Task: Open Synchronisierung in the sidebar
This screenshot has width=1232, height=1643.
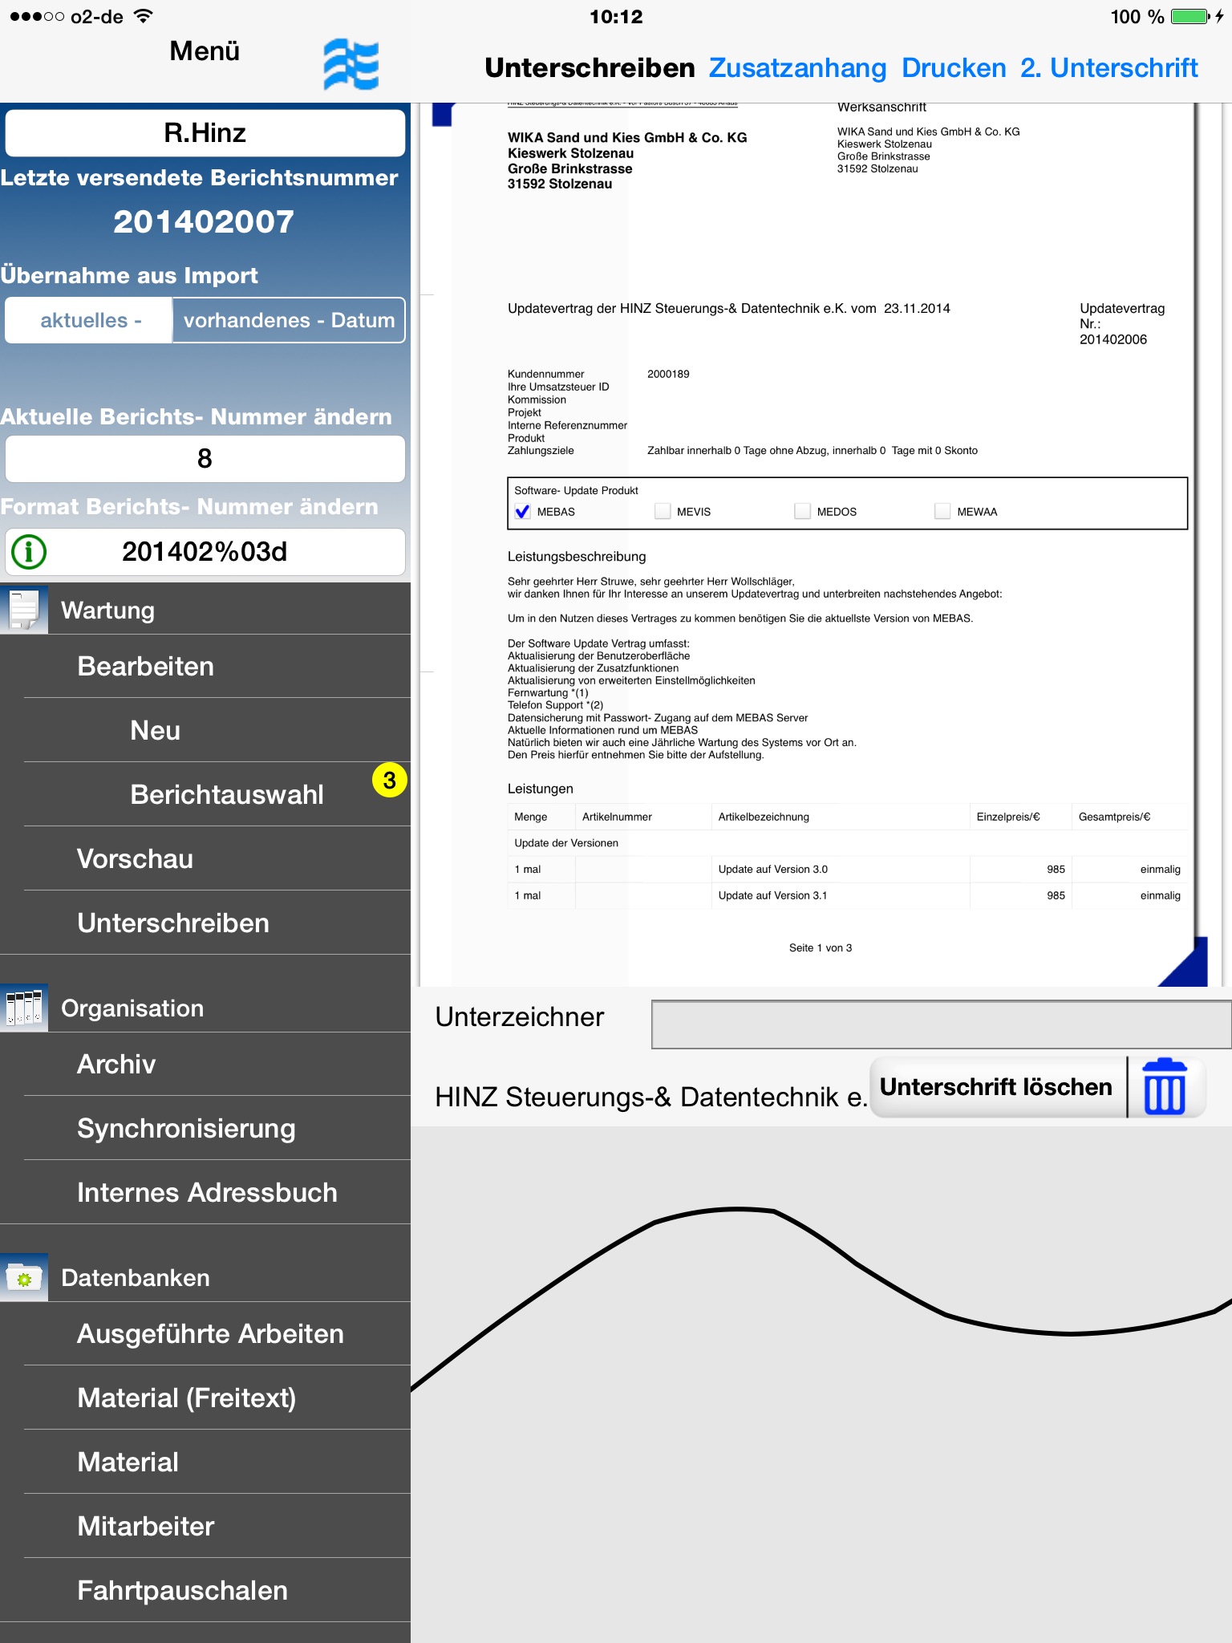Action: coord(205,1128)
